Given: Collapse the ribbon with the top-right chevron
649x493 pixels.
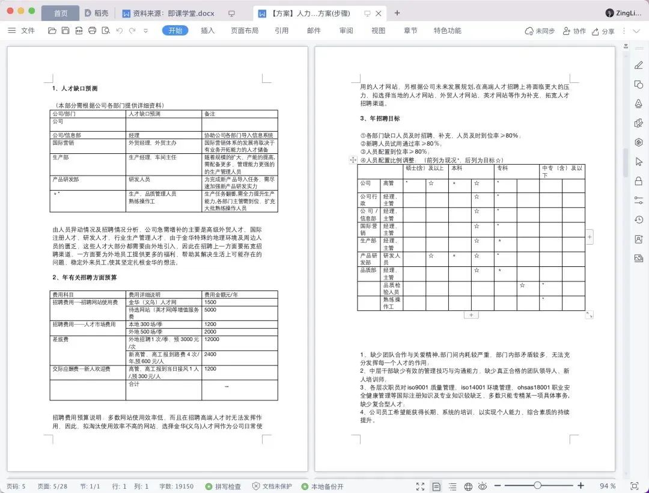Looking at the screenshot, I should click(636, 31).
